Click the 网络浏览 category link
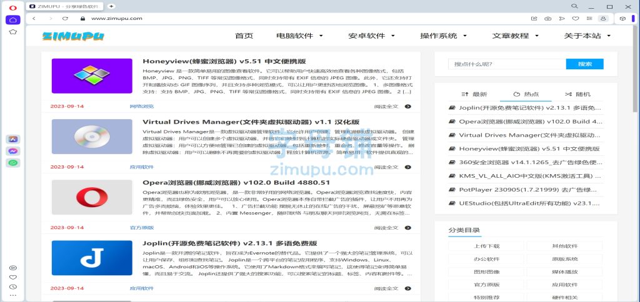 click(142, 107)
